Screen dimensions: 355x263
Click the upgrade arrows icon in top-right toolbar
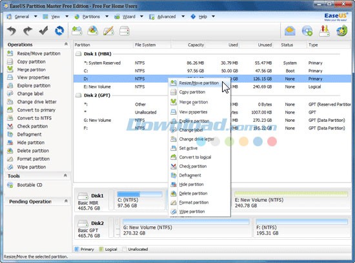click(324, 31)
